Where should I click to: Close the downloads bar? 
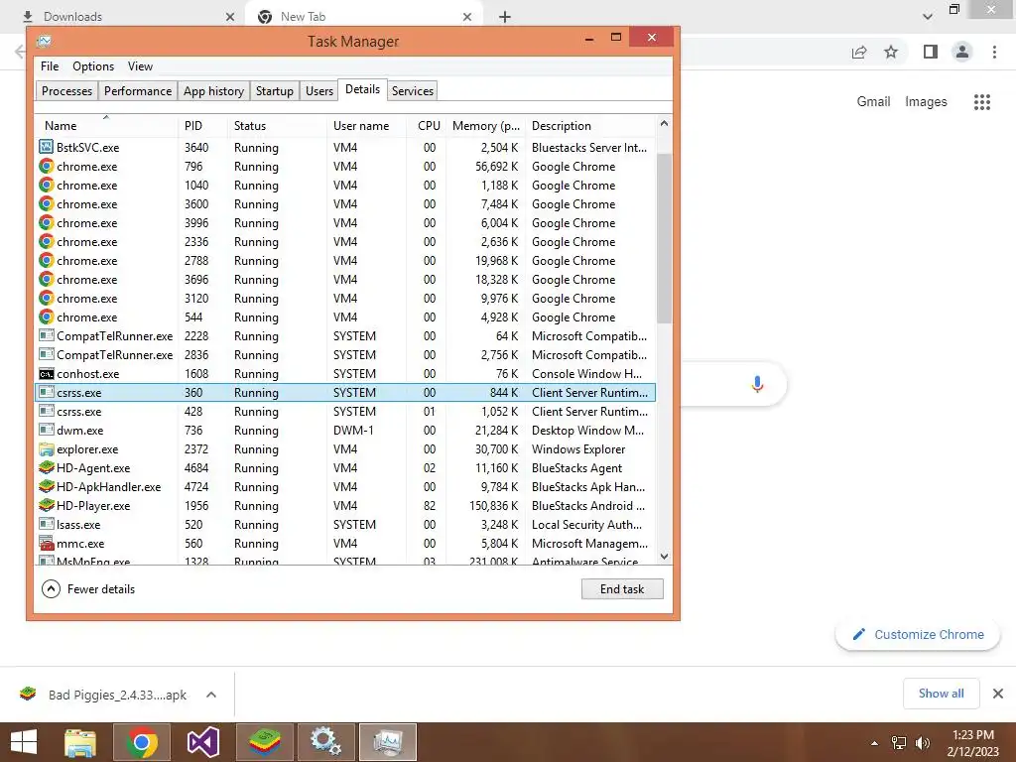[998, 694]
